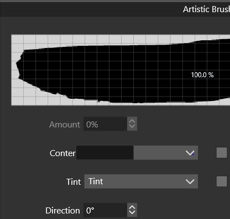Click the brush stroke preview thumbnail

[121, 70]
